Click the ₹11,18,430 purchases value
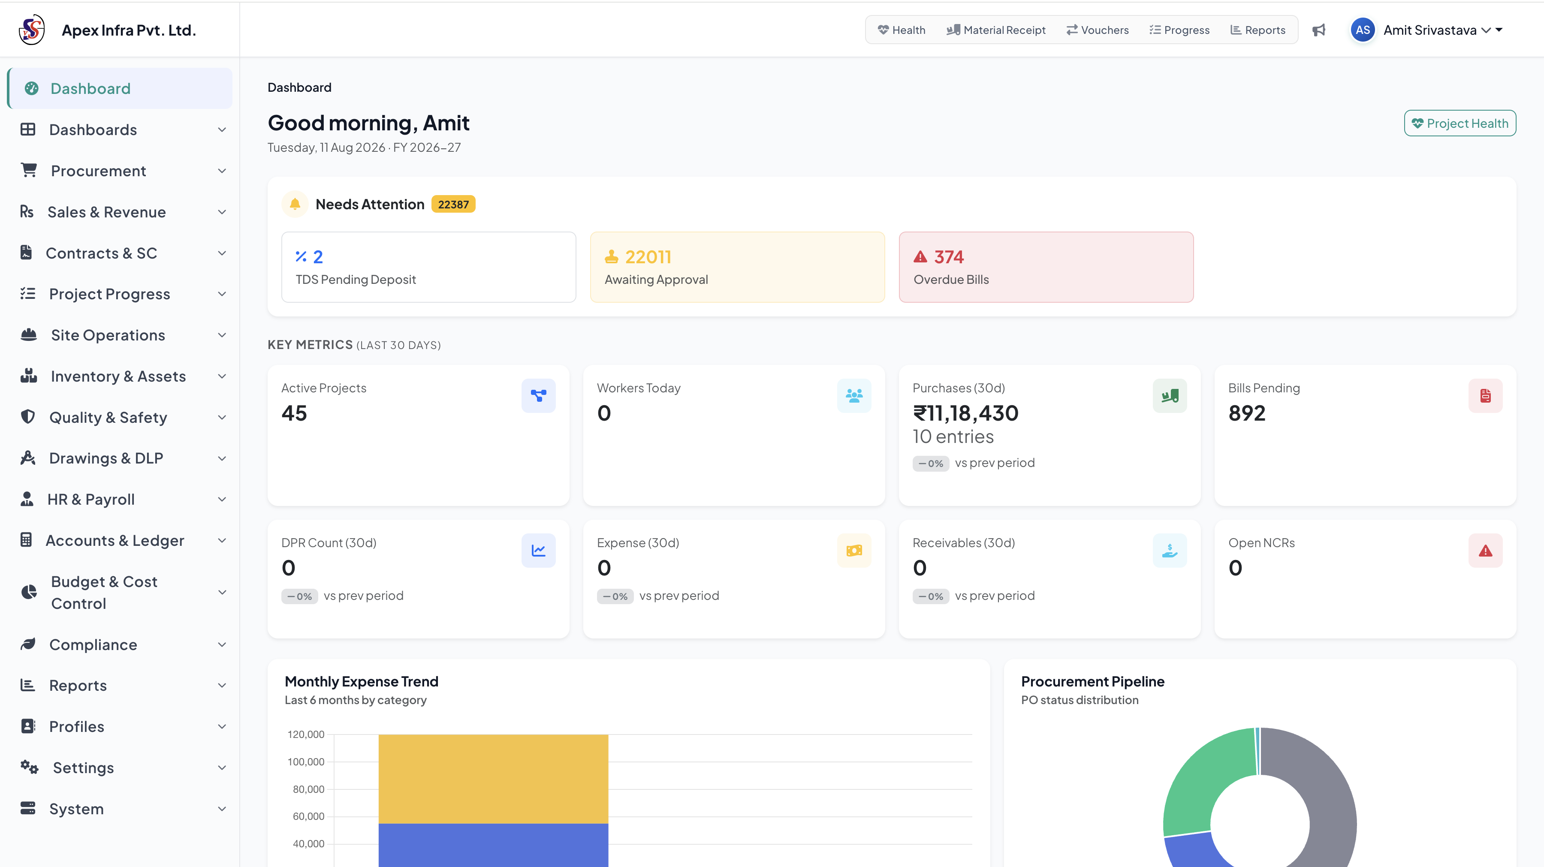 (x=965, y=413)
